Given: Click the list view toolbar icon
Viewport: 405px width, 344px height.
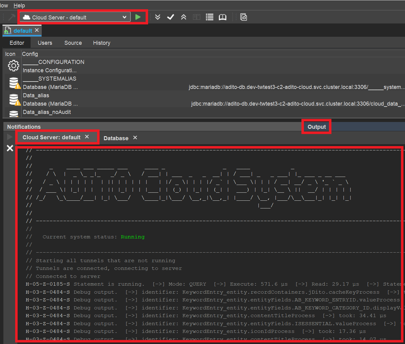Looking at the screenshot, I should click(210, 17).
